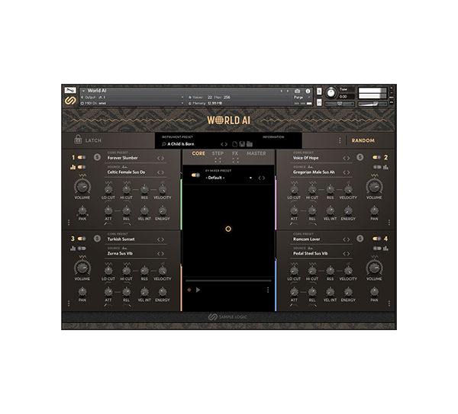Expand the World AI instrument name arrow
The image size is (458, 414).
[x=83, y=91]
